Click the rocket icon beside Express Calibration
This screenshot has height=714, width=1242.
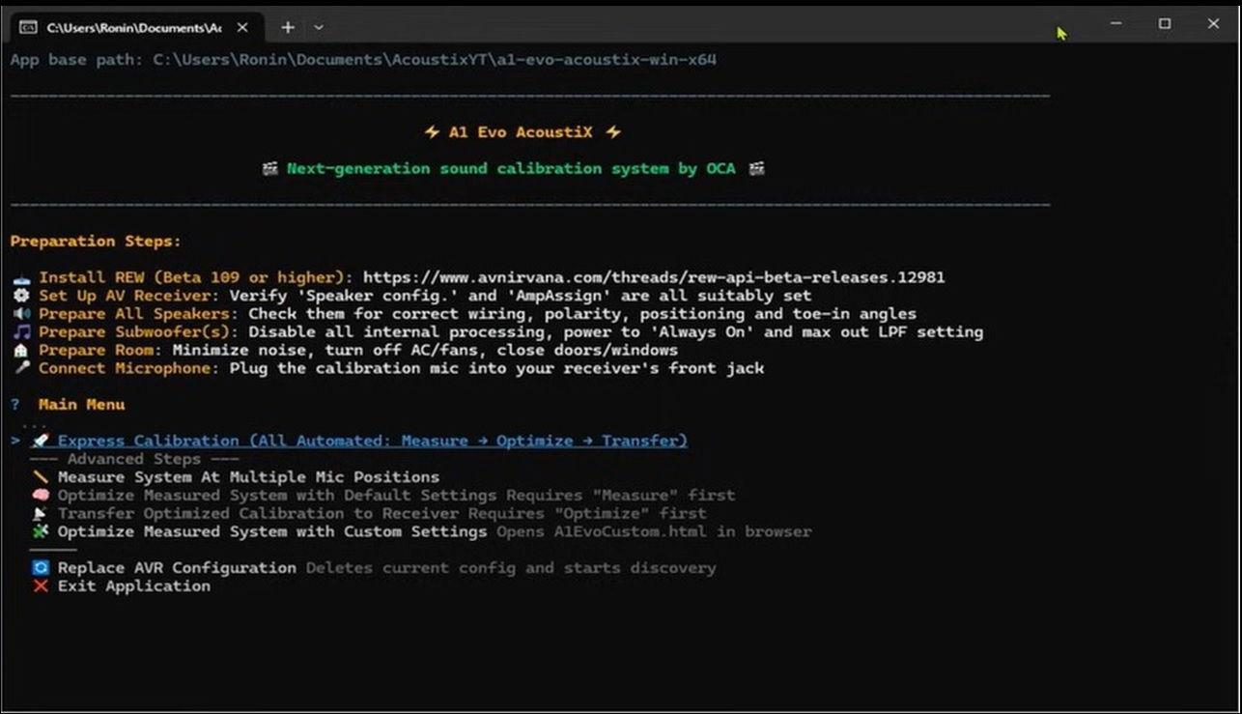[x=41, y=441]
